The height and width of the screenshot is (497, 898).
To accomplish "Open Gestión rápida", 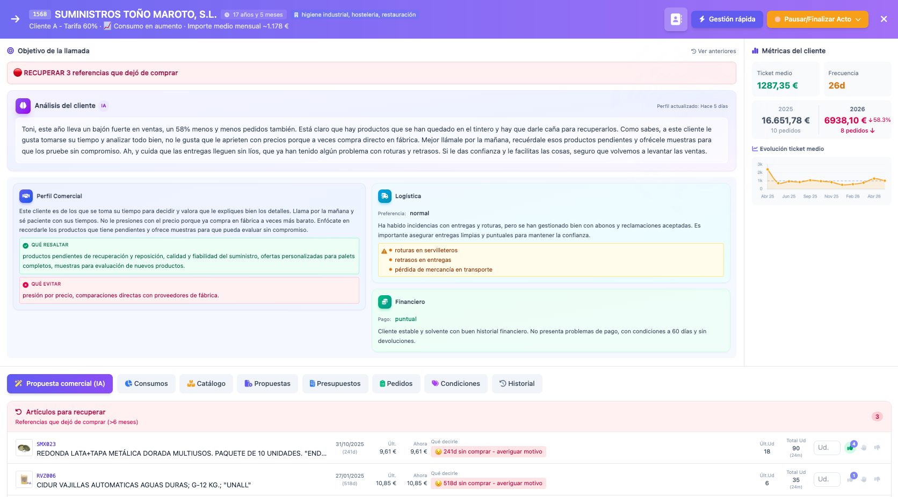I will pyautogui.click(x=727, y=19).
